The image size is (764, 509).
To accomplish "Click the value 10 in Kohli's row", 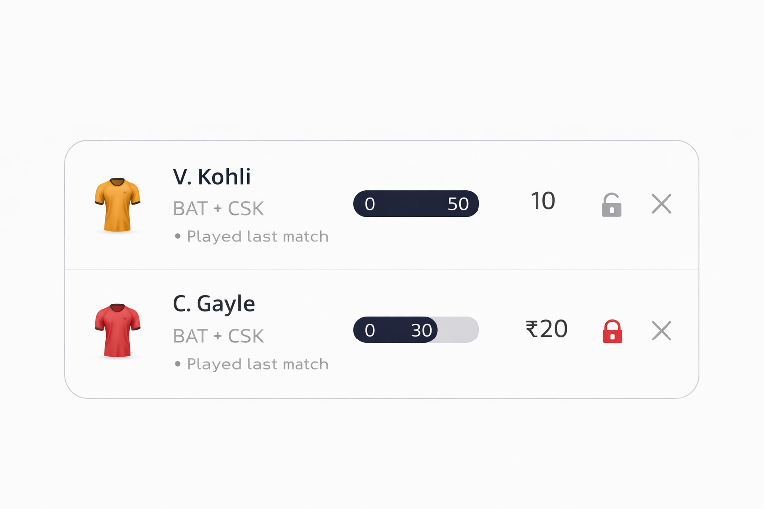I will pyautogui.click(x=543, y=201).
